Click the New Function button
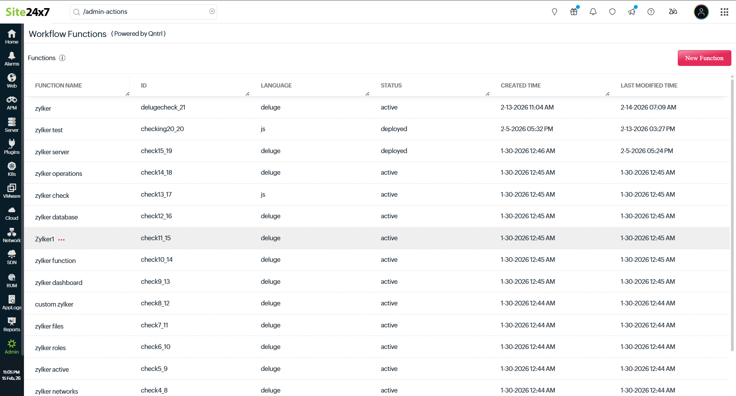736x396 pixels. tap(704, 58)
